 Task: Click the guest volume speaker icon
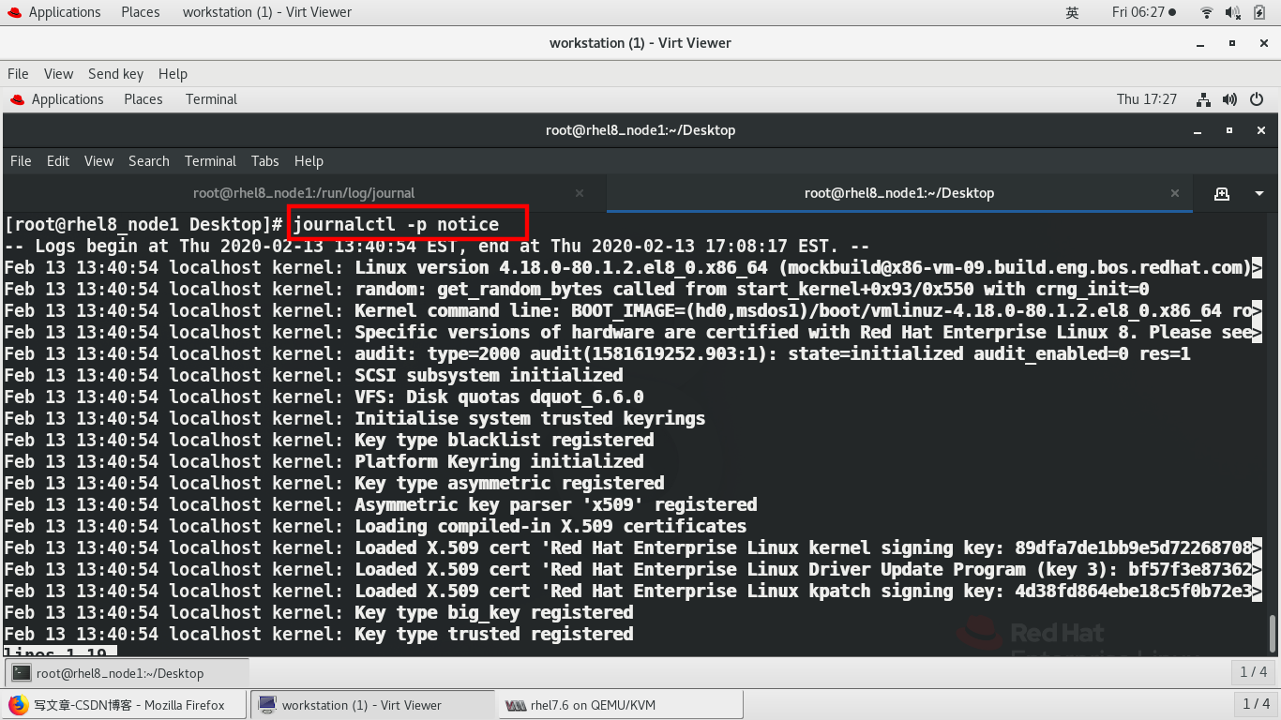[1231, 99]
